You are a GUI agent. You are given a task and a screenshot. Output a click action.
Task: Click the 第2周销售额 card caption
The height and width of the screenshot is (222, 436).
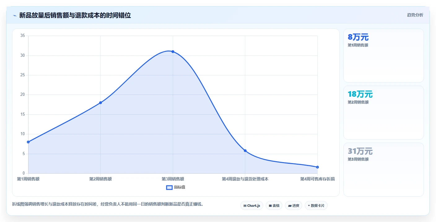[x=358, y=102]
